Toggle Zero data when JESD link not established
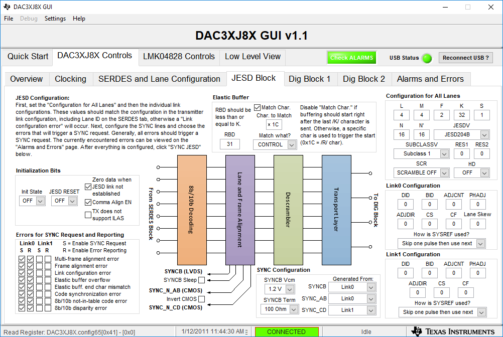 88,187
